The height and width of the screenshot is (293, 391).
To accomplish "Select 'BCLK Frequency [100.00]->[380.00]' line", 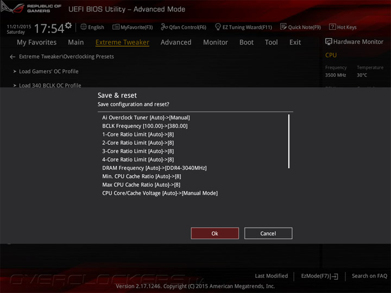I will point(145,126).
